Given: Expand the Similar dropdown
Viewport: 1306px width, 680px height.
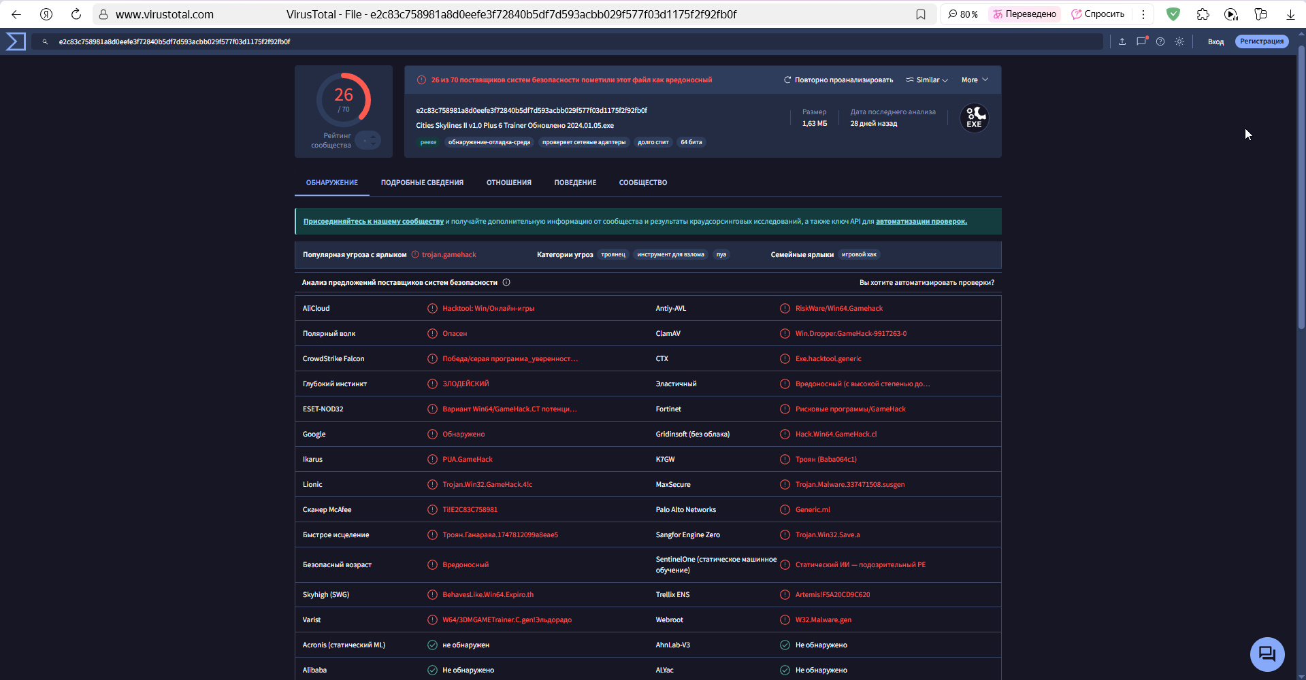Looking at the screenshot, I should coord(927,80).
